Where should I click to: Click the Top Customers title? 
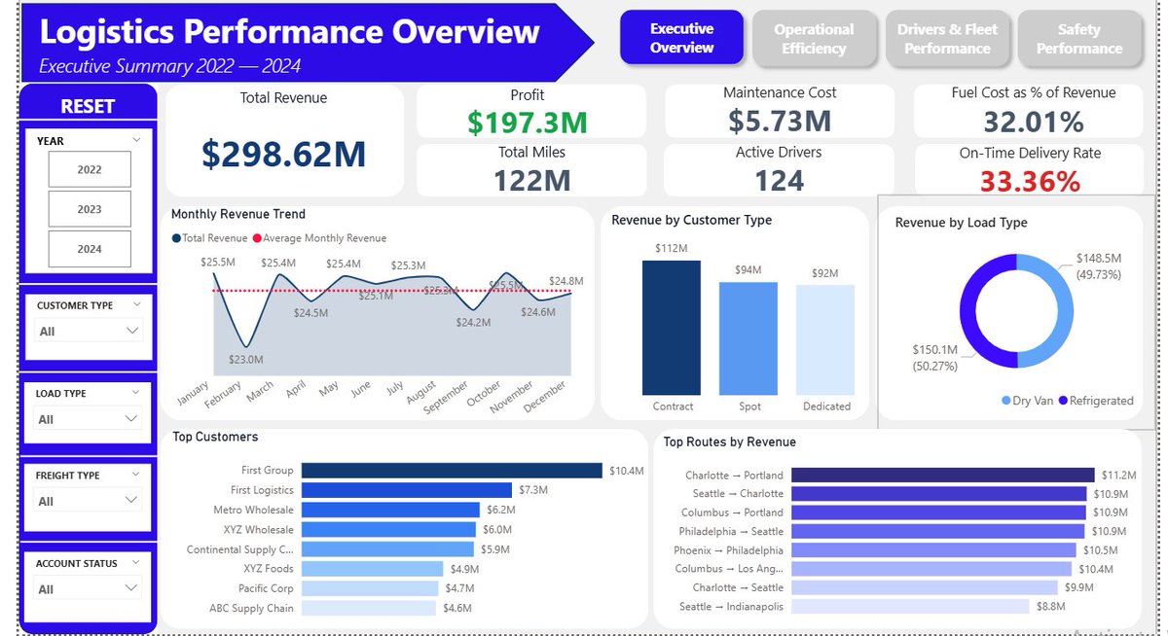[215, 437]
